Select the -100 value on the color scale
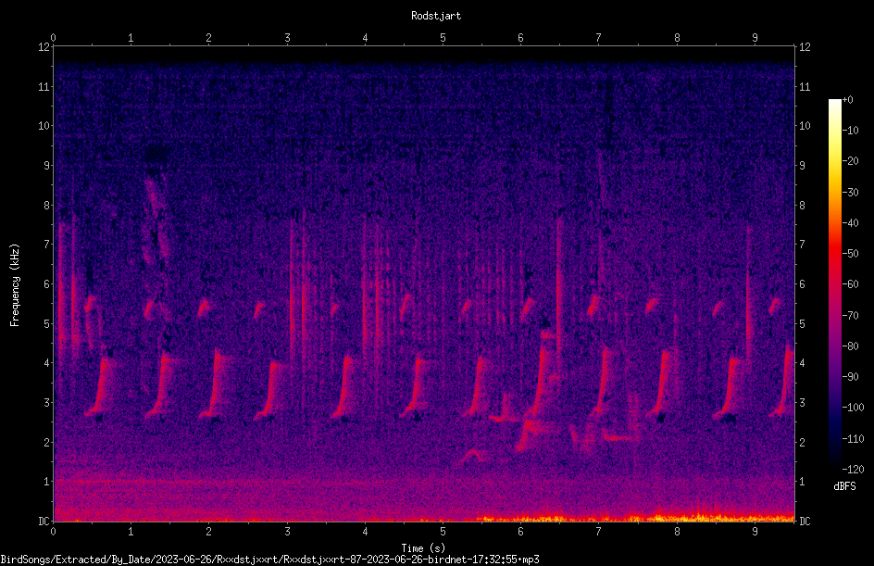The height and width of the screenshot is (566, 874). 853,408
